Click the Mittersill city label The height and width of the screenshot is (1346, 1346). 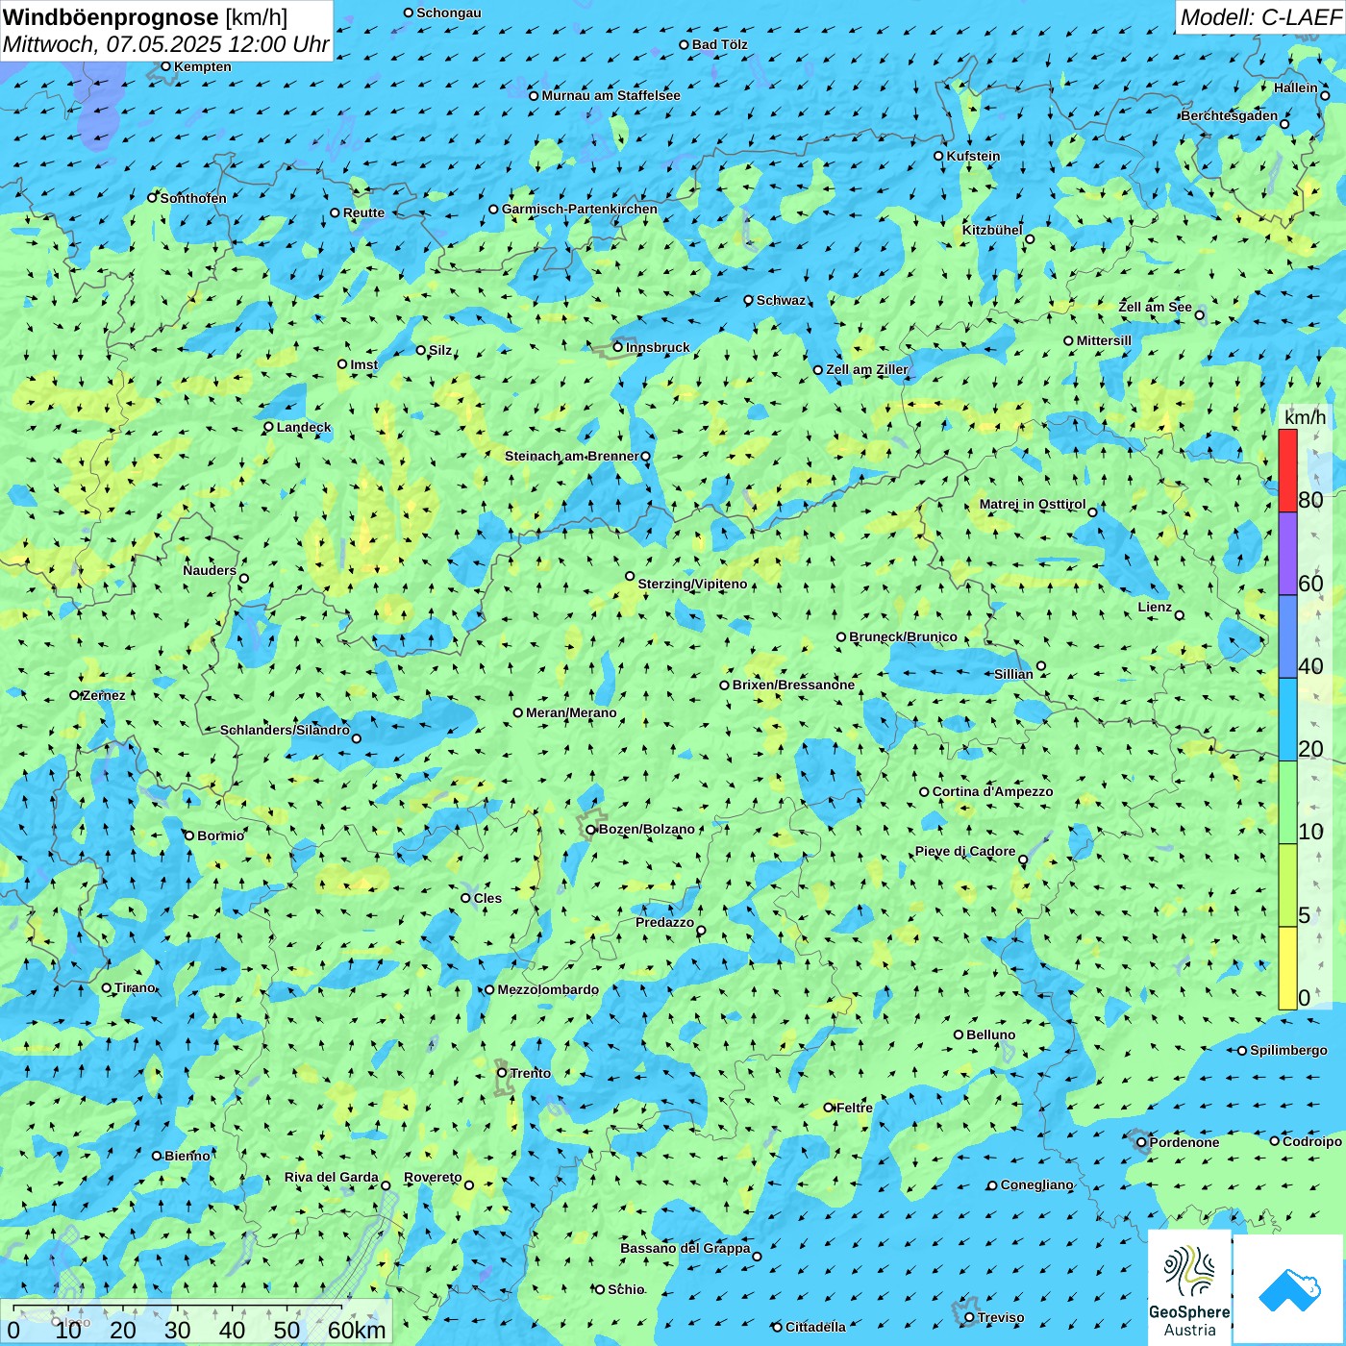pyautogui.click(x=1104, y=340)
